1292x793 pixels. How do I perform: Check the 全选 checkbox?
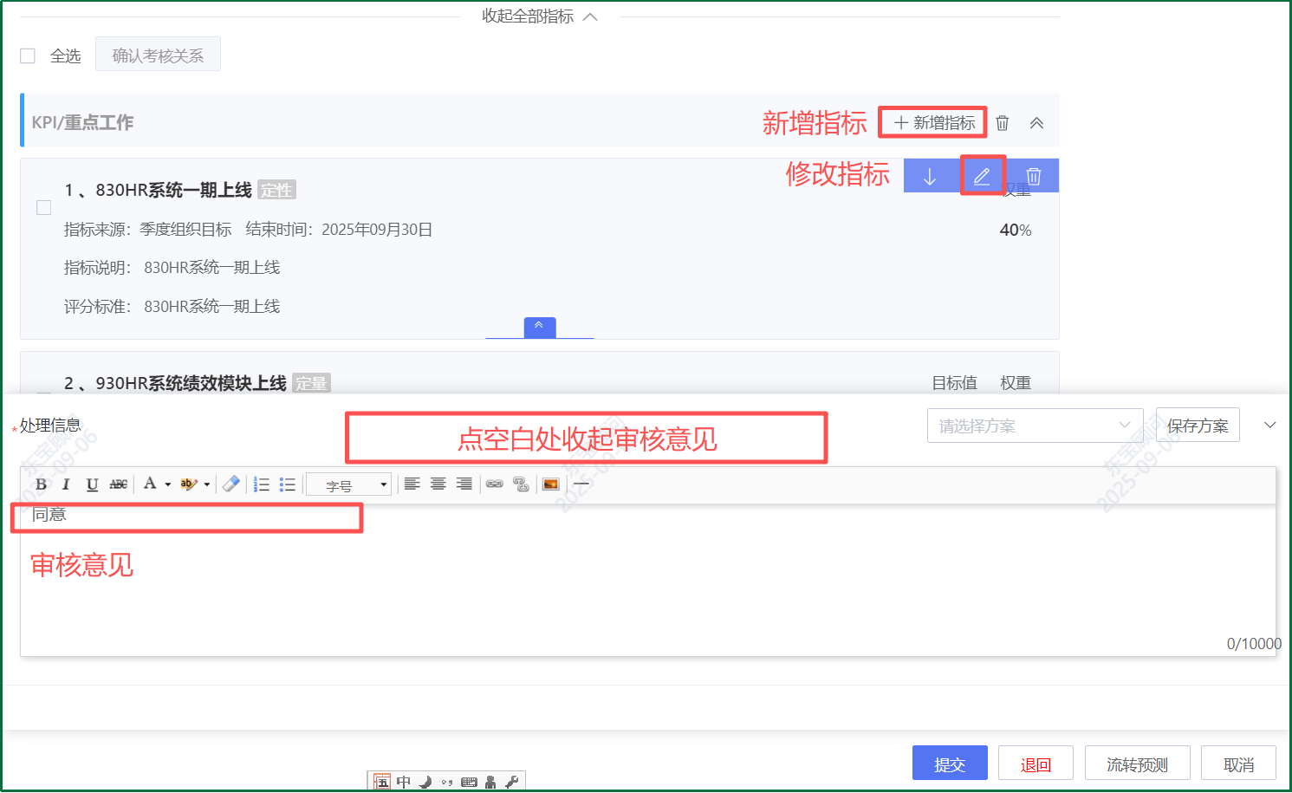[28, 56]
